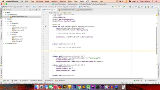160x90 pixels.
Task: Click override gutter icon beside onCreate
Action: (x=46, y=26)
